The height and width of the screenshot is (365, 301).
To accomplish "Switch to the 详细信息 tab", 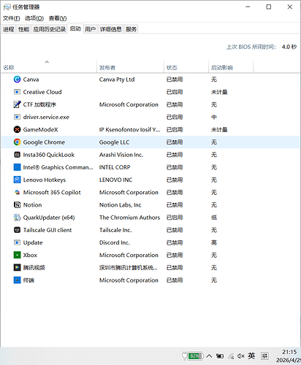I will (110, 29).
